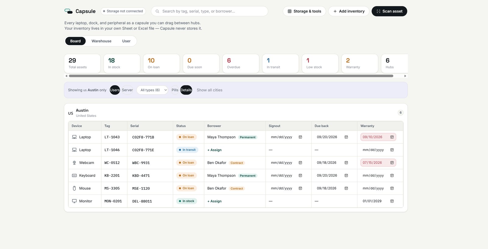Open calendar for WC-0512 due back date

click(346, 163)
